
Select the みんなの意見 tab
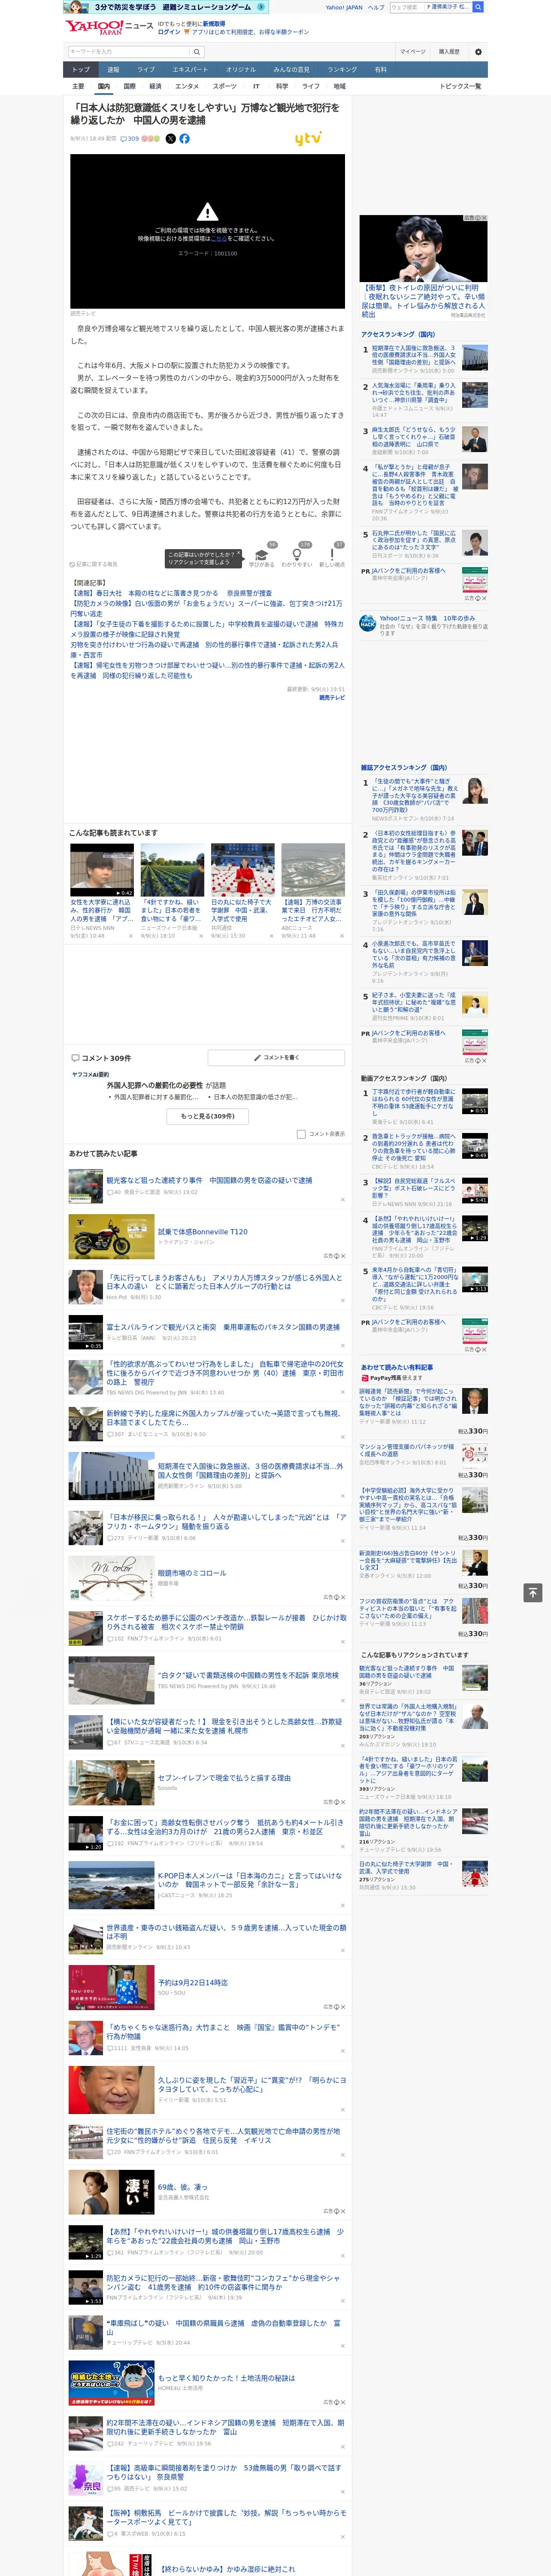click(292, 70)
